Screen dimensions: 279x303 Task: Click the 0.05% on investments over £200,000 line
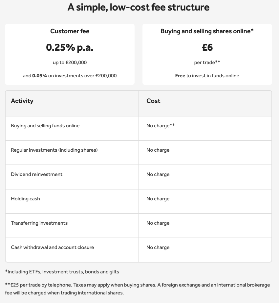click(70, 76)
